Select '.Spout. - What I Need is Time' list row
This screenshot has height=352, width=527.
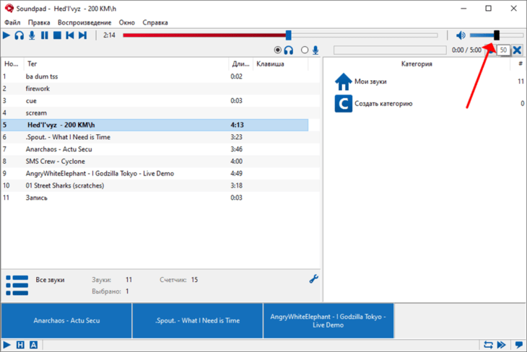160,137
